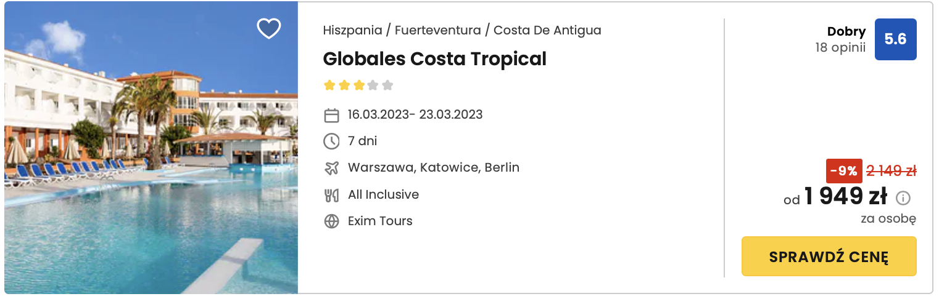939x299 pixels.
Task: Click the hotel star rating
Action: pos(358,86)
